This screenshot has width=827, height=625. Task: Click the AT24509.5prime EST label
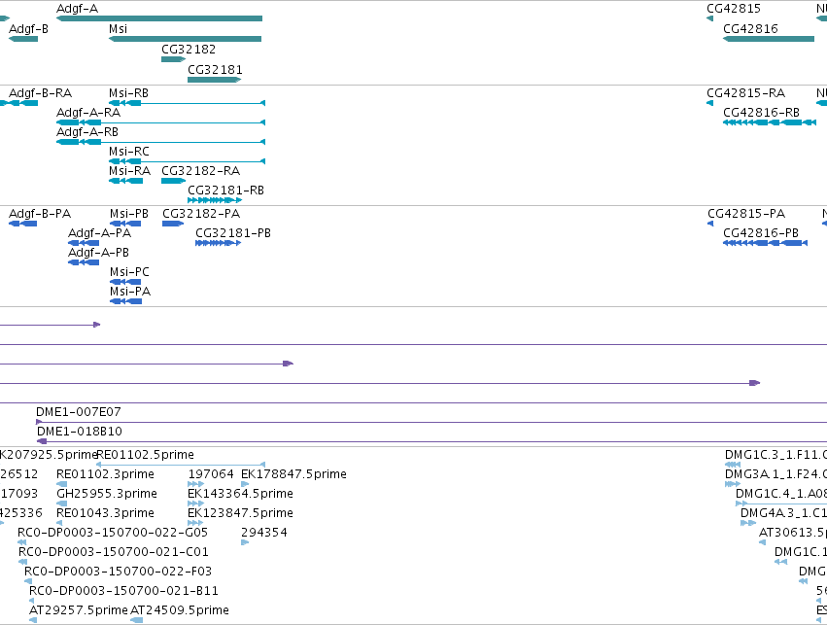pos(180,610)
